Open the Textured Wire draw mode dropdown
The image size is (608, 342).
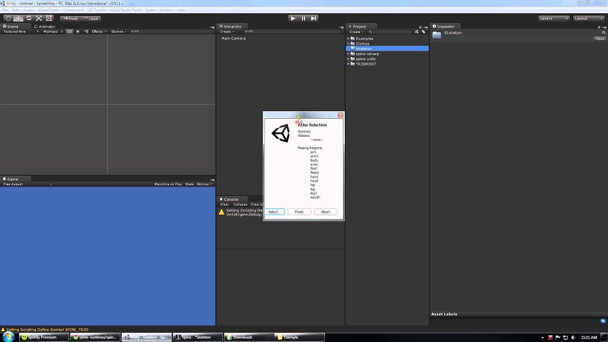[21, 31]
